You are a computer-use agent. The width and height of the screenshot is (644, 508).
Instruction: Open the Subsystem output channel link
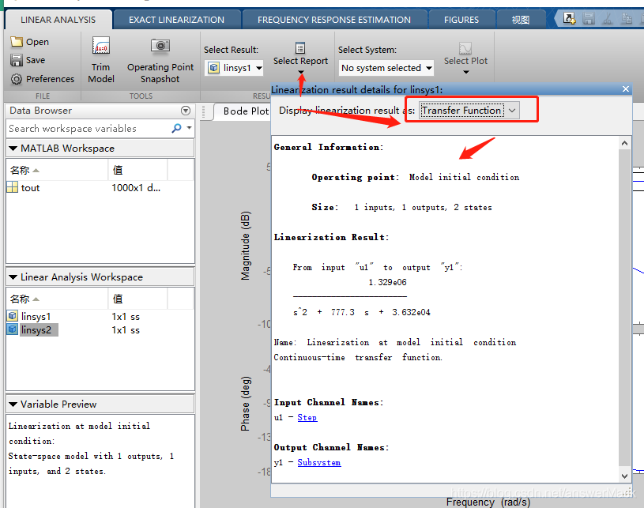point(319,463)
